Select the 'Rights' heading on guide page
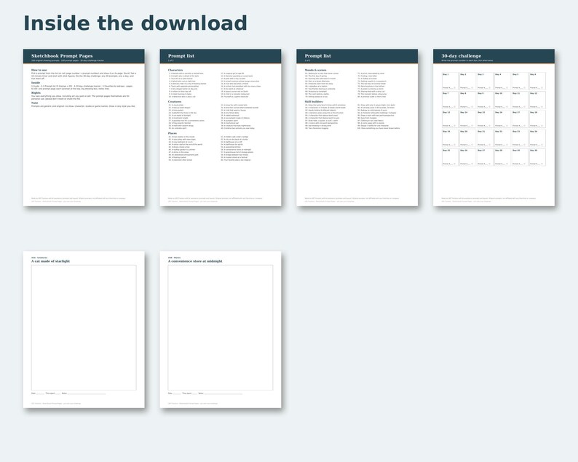 point(36,93)
